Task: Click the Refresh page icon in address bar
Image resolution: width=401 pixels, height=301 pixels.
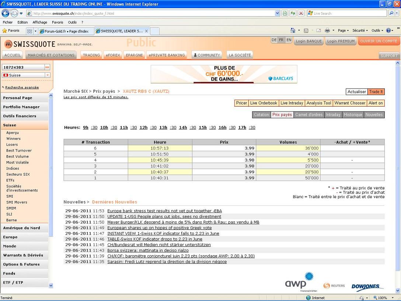Action: tap(293, 13)
